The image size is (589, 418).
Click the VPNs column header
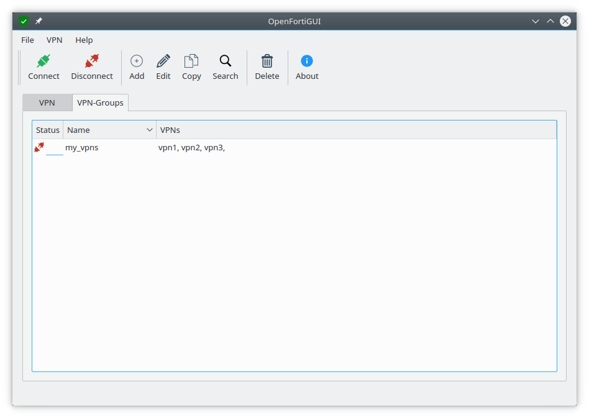coord(357,130)
